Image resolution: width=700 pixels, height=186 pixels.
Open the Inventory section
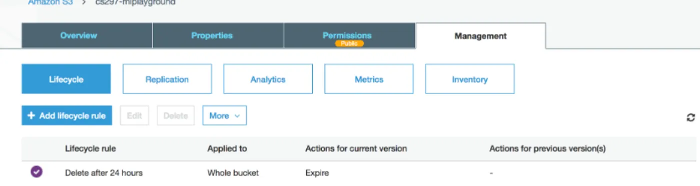tap(470, 79)
